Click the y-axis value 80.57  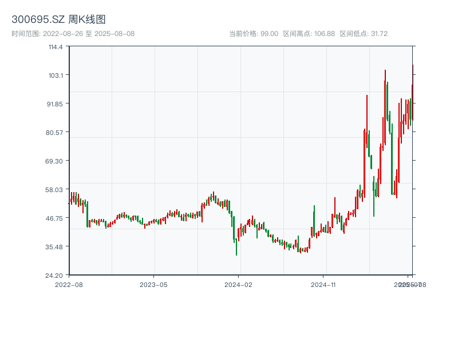pyautogui.click(x=54, y=133)
